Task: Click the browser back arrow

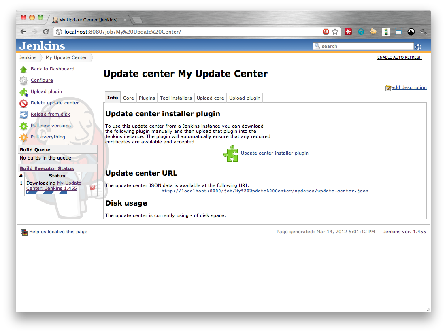Action: 23,32
